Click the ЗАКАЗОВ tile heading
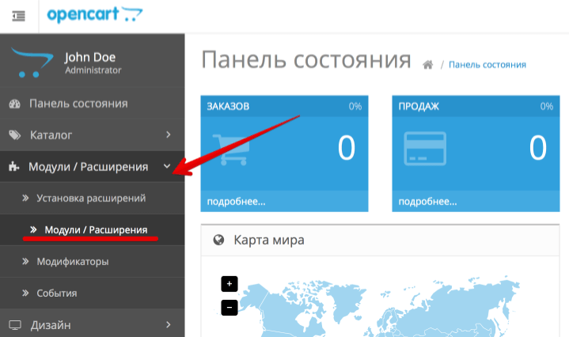Viewport: 569px width, 337px height. point(228,106)
